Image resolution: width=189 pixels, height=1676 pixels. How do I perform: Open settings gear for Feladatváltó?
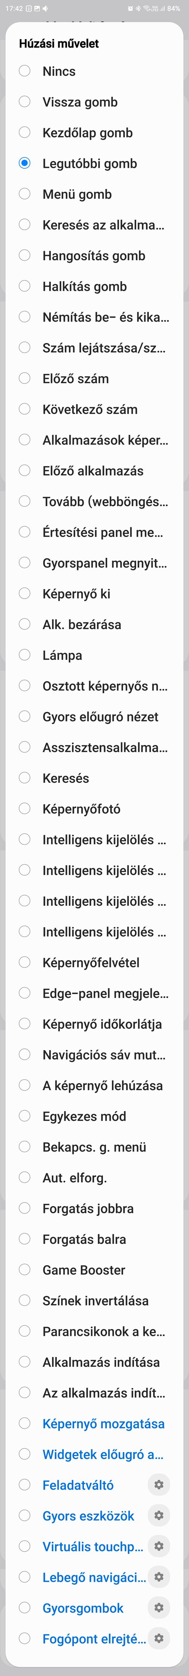point(159,1485)
